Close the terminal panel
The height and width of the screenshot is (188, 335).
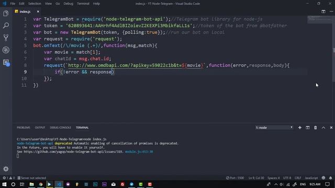331,127
